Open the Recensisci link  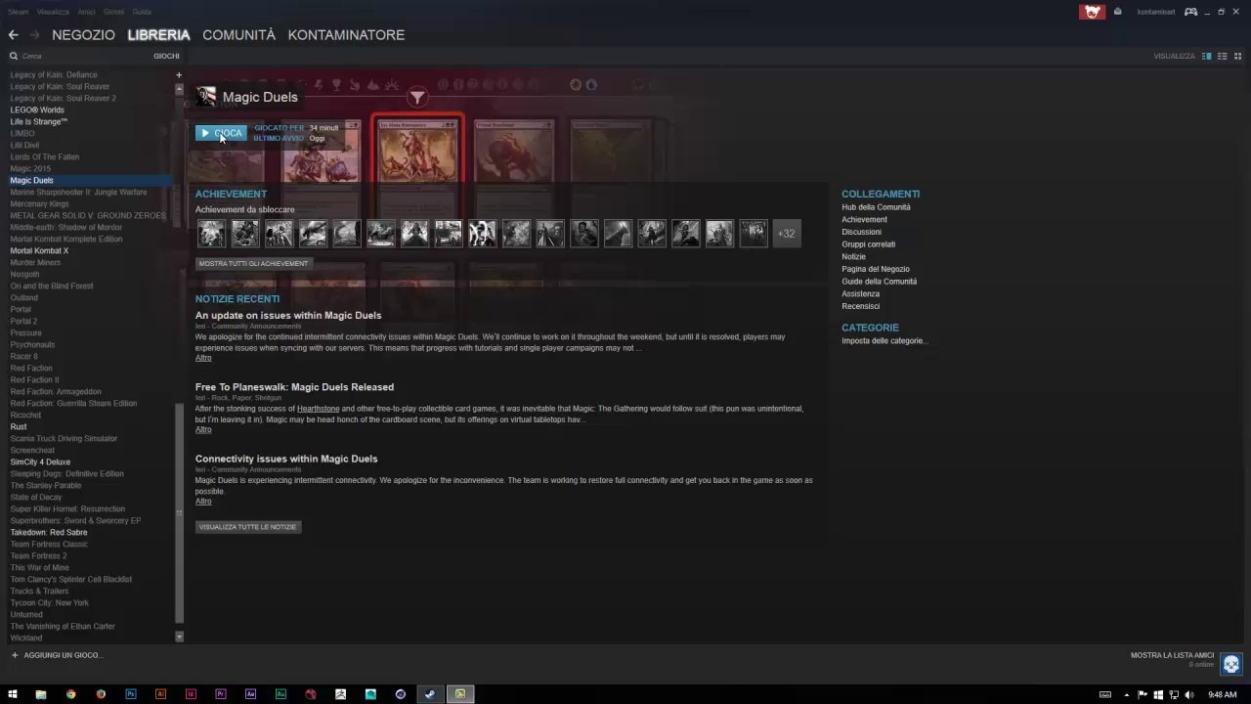point(860,306)
